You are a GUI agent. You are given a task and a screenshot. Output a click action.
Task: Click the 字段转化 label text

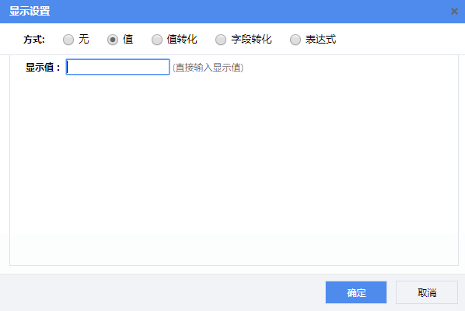tap(251, 39)
